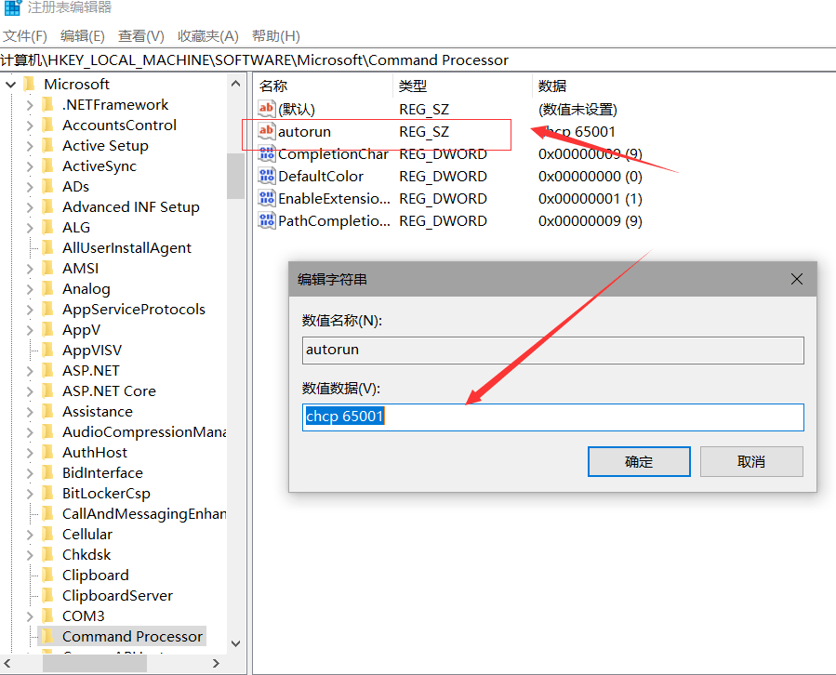
Task: Select the AllUserInstallAgent key
Action: tap(126, 248)
